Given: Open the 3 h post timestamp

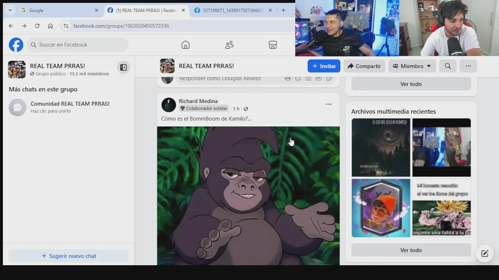Looking at the screenshot, I should 236,109.
